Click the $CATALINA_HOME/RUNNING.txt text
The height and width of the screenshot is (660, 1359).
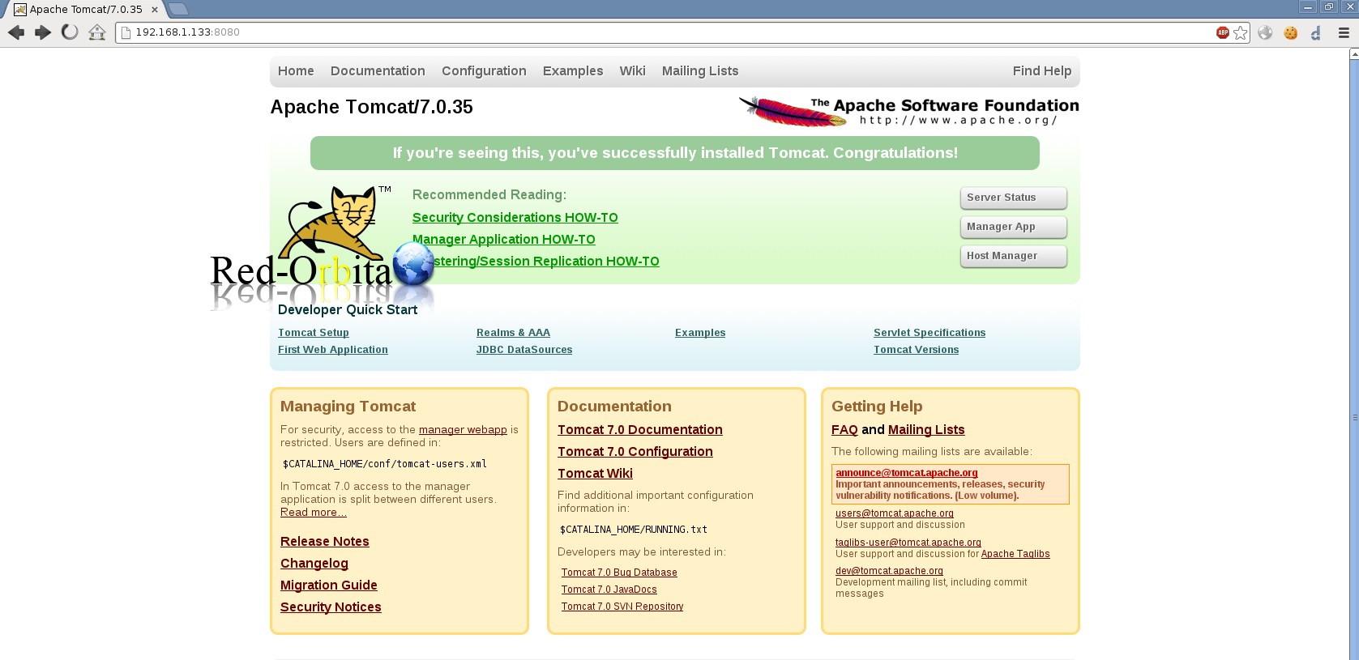[x=634, y=530]
